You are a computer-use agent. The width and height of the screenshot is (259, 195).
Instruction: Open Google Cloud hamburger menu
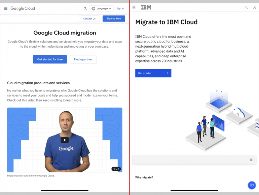(6, 9)
